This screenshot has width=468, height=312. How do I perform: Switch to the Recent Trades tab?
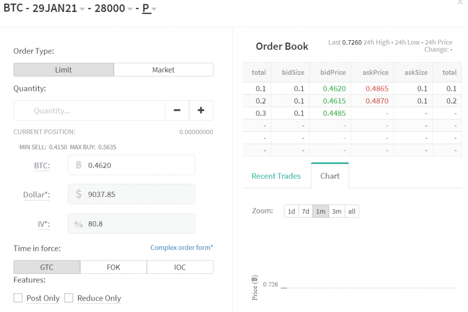tap(276, 176)
